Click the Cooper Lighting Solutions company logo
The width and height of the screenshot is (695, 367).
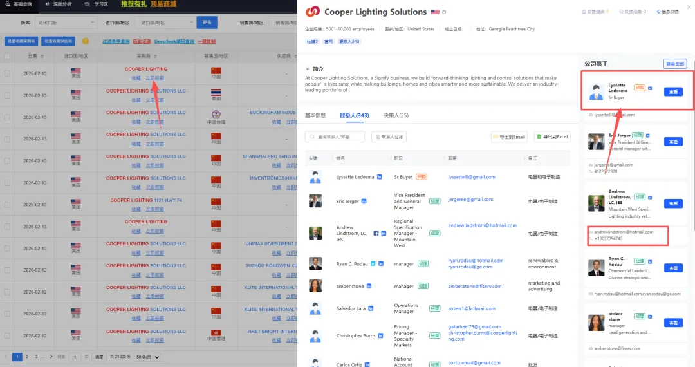click(x=313, y=12)
